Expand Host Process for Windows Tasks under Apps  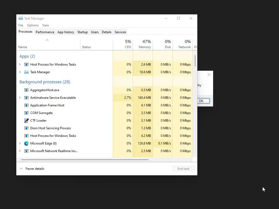coord(20,64)
